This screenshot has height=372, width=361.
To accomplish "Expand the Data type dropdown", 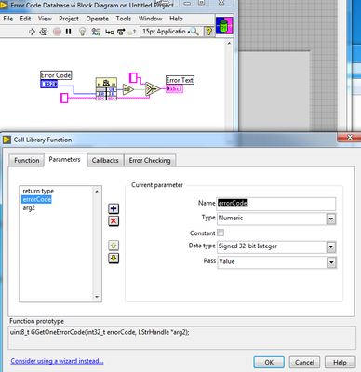I will (331, 247).
